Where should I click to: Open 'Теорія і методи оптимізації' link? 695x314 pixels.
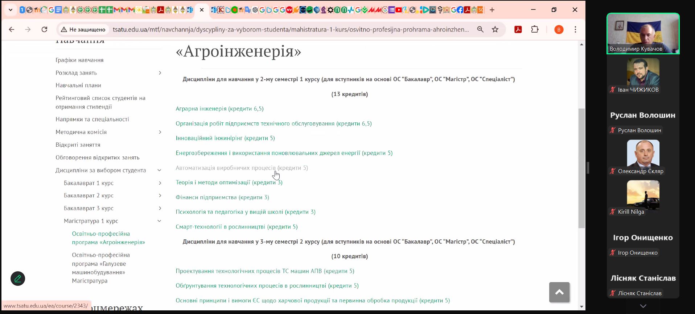pyautogui.click(x=229, y=183)
